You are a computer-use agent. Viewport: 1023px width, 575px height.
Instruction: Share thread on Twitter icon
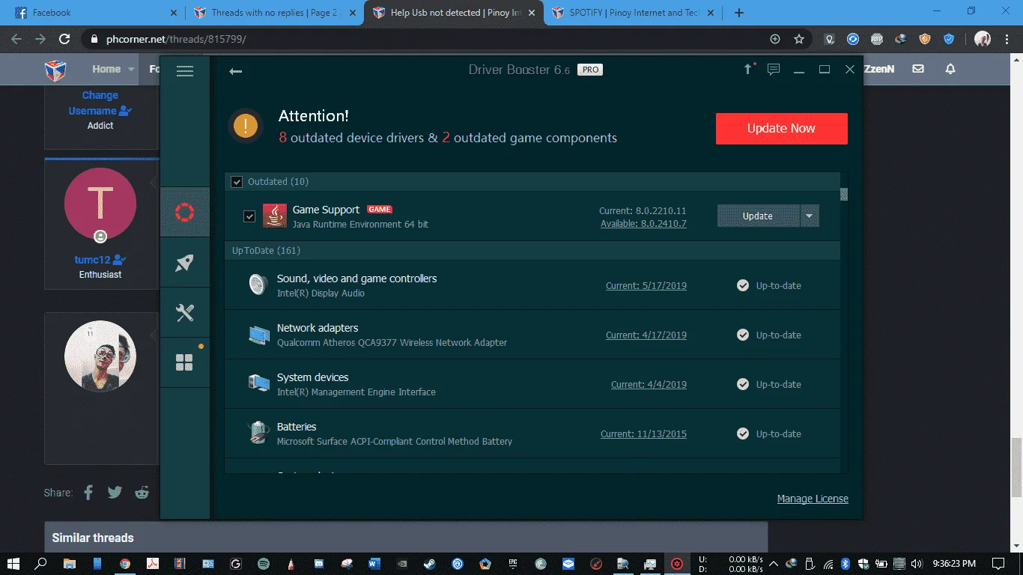tap(115, 492)
